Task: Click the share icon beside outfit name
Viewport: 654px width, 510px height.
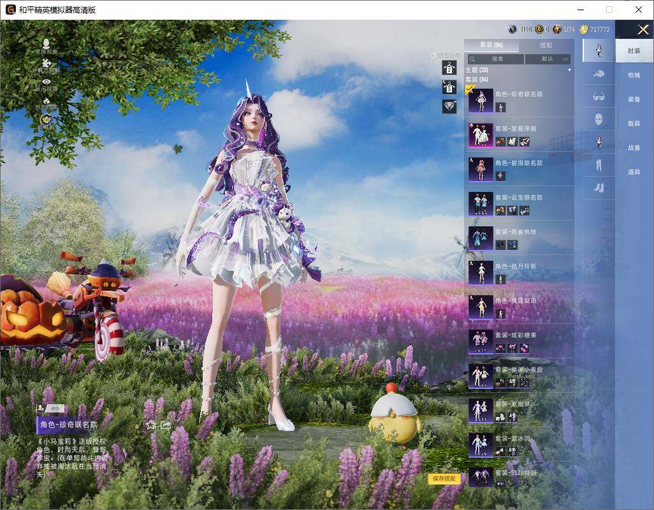Action: (x=166, y=425)
